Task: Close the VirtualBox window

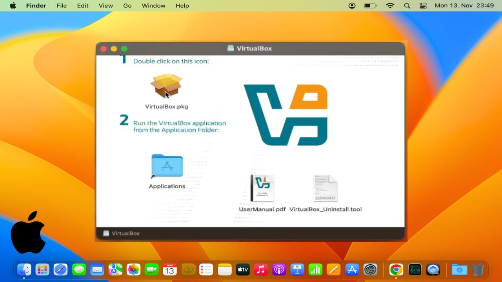Action: [x=104, y=49]
